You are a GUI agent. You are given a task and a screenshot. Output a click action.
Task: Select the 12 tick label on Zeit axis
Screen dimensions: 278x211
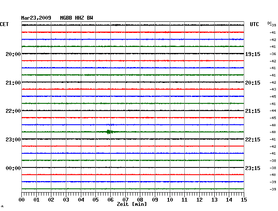pos(199,199)
